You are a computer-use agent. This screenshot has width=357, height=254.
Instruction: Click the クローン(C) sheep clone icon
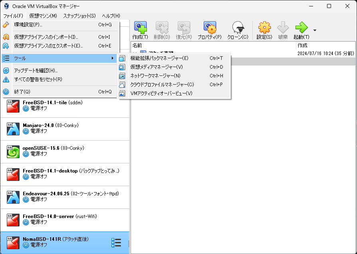pos(238,28)
